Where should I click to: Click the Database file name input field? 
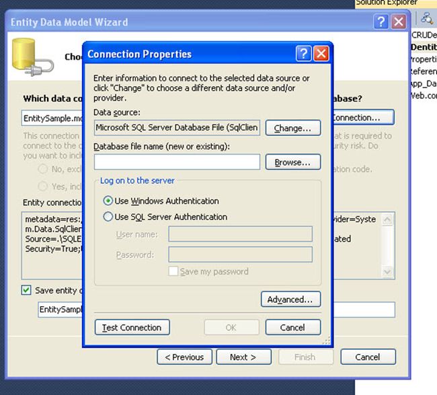[177, 161]
